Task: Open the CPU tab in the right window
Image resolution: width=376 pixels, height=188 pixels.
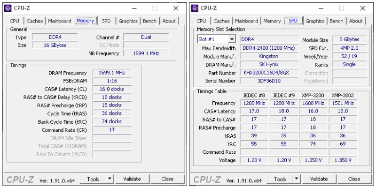Action: [201, 21]
